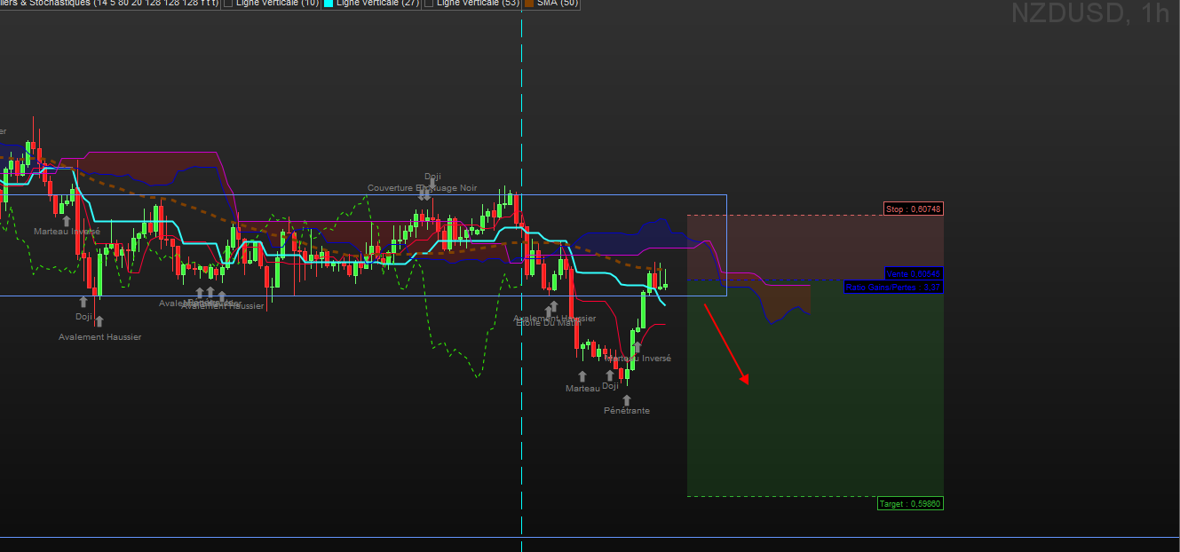Click the Stop : 0,60748 price label
The width and height of the screenshot is (1180, 552).
click(913, 209)
